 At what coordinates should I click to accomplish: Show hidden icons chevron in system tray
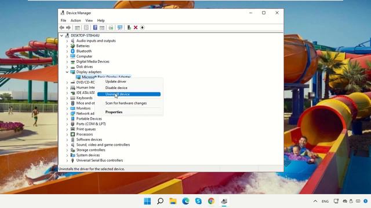tap(315, 201)
